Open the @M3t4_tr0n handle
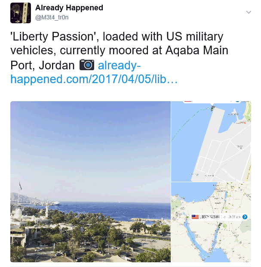Screen dimensions: 261x267 [x=52, y=17]
